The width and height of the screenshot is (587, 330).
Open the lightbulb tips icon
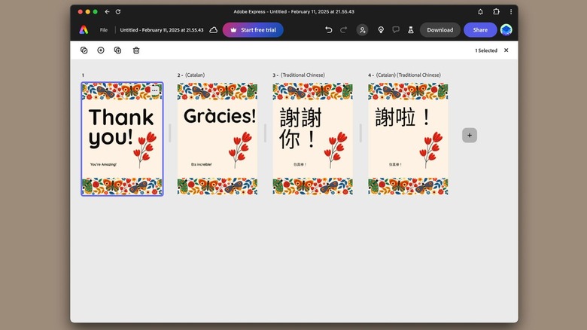[x=381, y=30]
